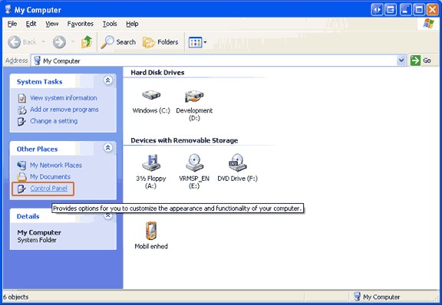
Task: Click the leftmost title bar arrows button
Action: pos(377,10)
